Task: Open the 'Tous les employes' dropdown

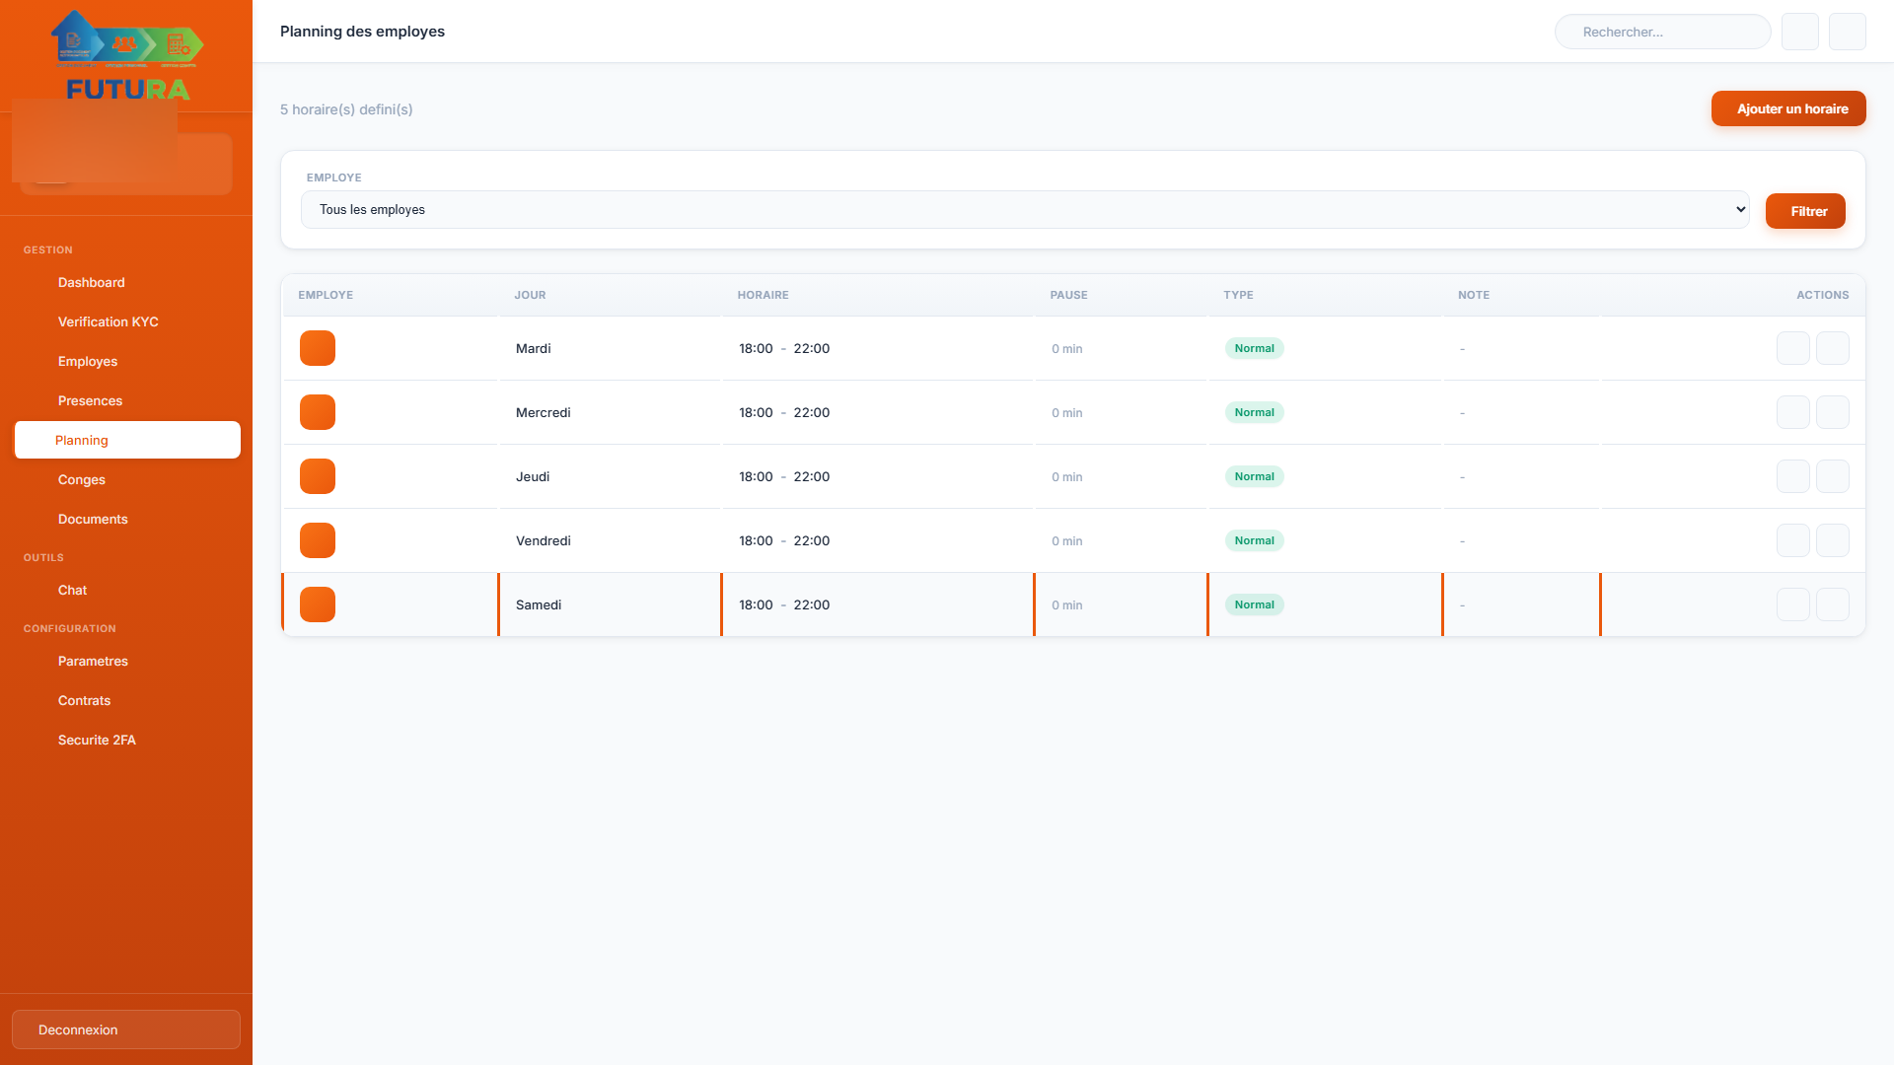Action: (x=1024, y=210)
